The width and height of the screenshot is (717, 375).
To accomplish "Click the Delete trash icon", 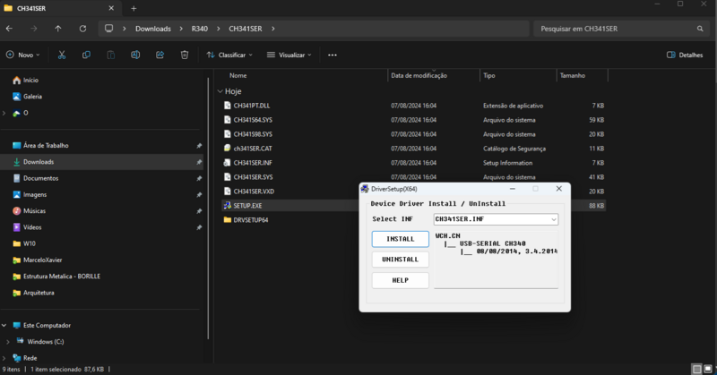I will tap(185, 55).
